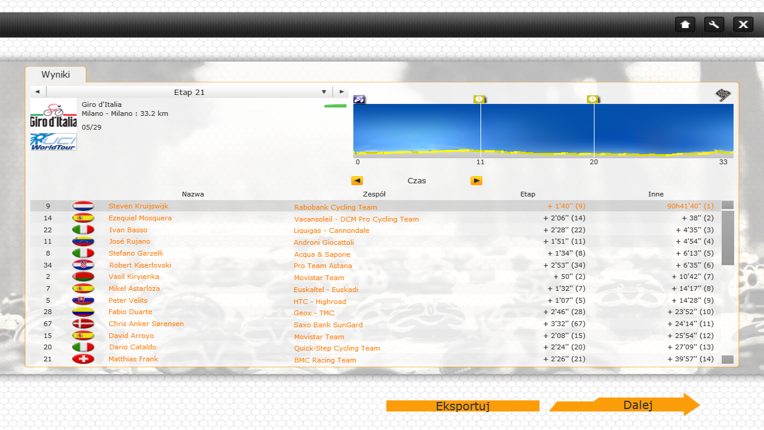Select the Wyniki tab
764x430 pixels.
[x=56, y=75]
